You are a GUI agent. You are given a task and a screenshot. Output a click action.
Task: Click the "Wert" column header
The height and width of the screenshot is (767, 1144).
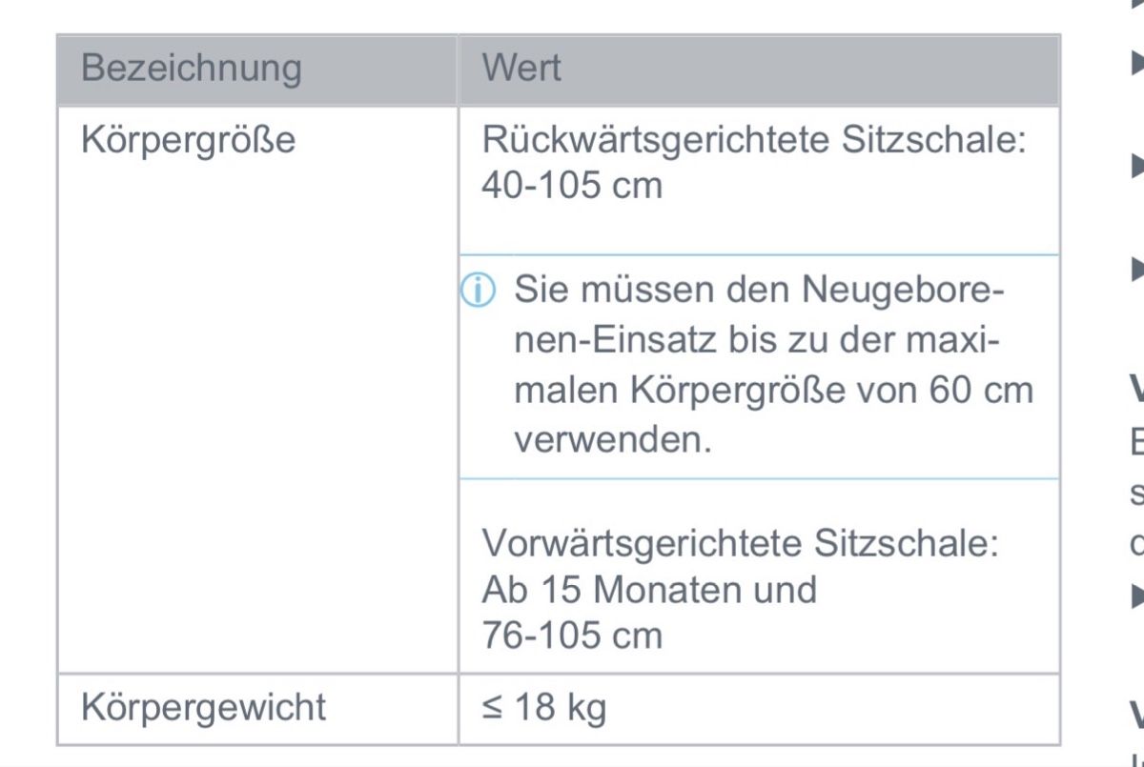click(521, 69)
